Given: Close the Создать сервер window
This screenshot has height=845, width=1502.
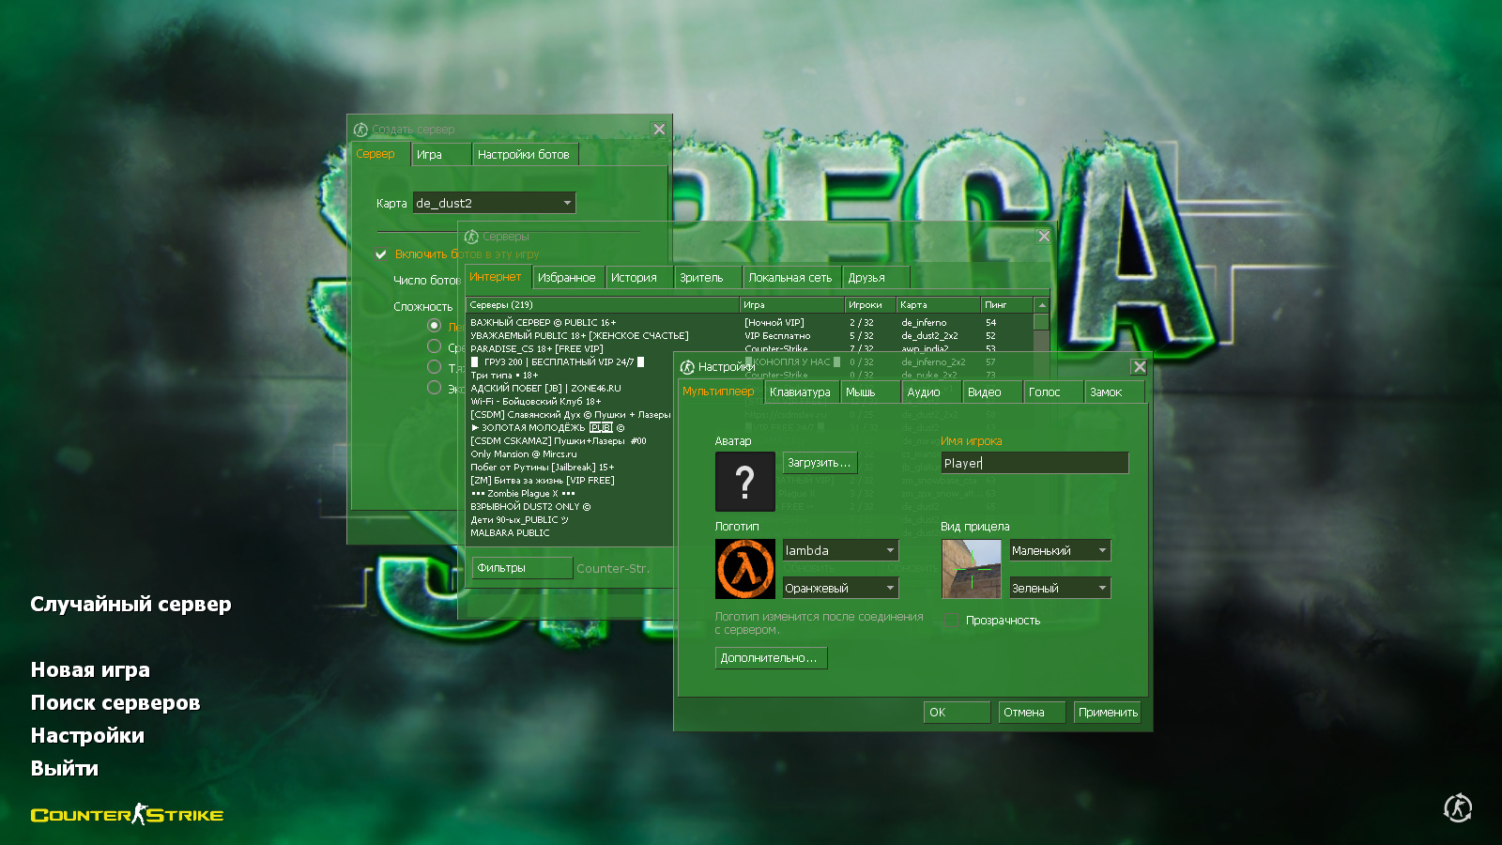Looking at the screenshot, I should [x=659, y=130].
